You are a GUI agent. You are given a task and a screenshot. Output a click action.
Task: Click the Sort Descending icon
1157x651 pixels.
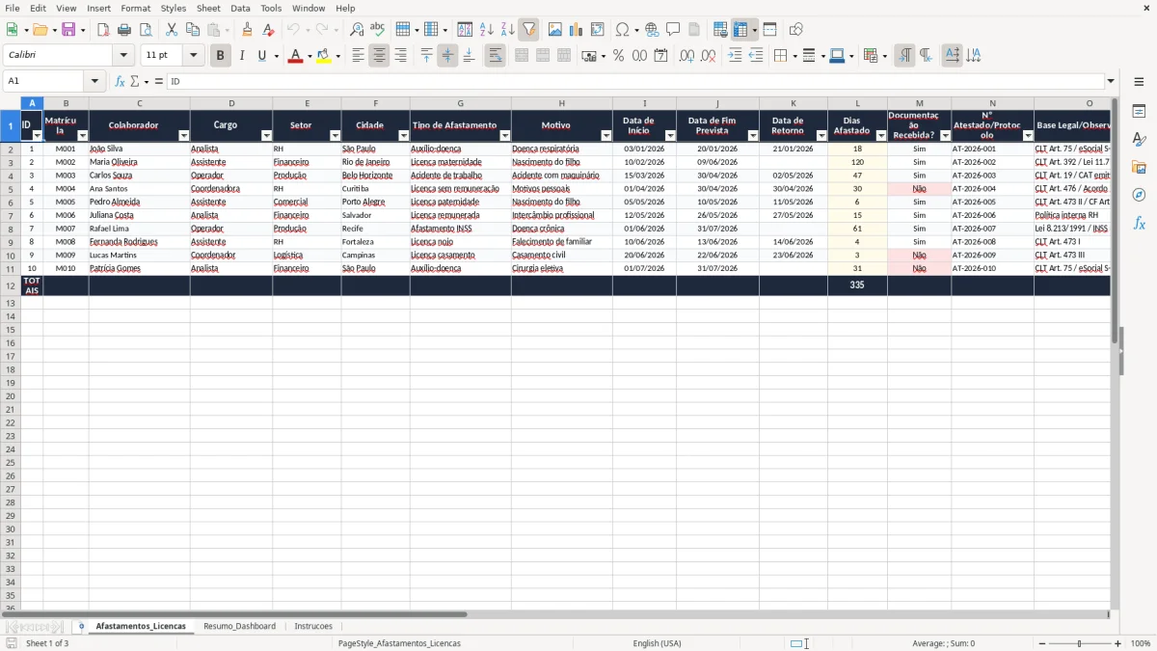coord(507,30)
